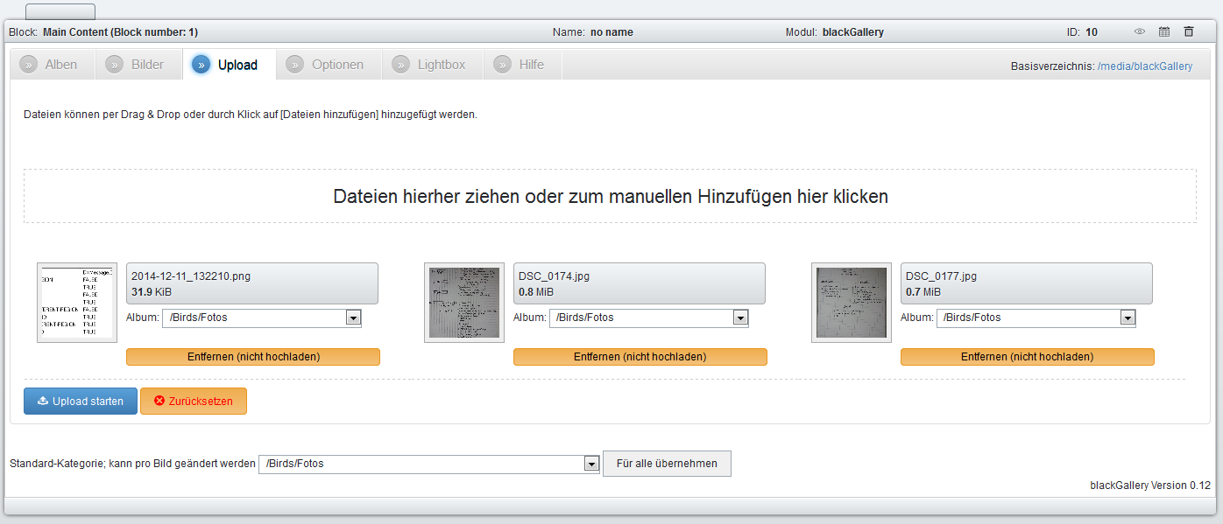Click the DSC_0174.jpg thumbnail
The image size is (1223, 524).
pos(464,303)
